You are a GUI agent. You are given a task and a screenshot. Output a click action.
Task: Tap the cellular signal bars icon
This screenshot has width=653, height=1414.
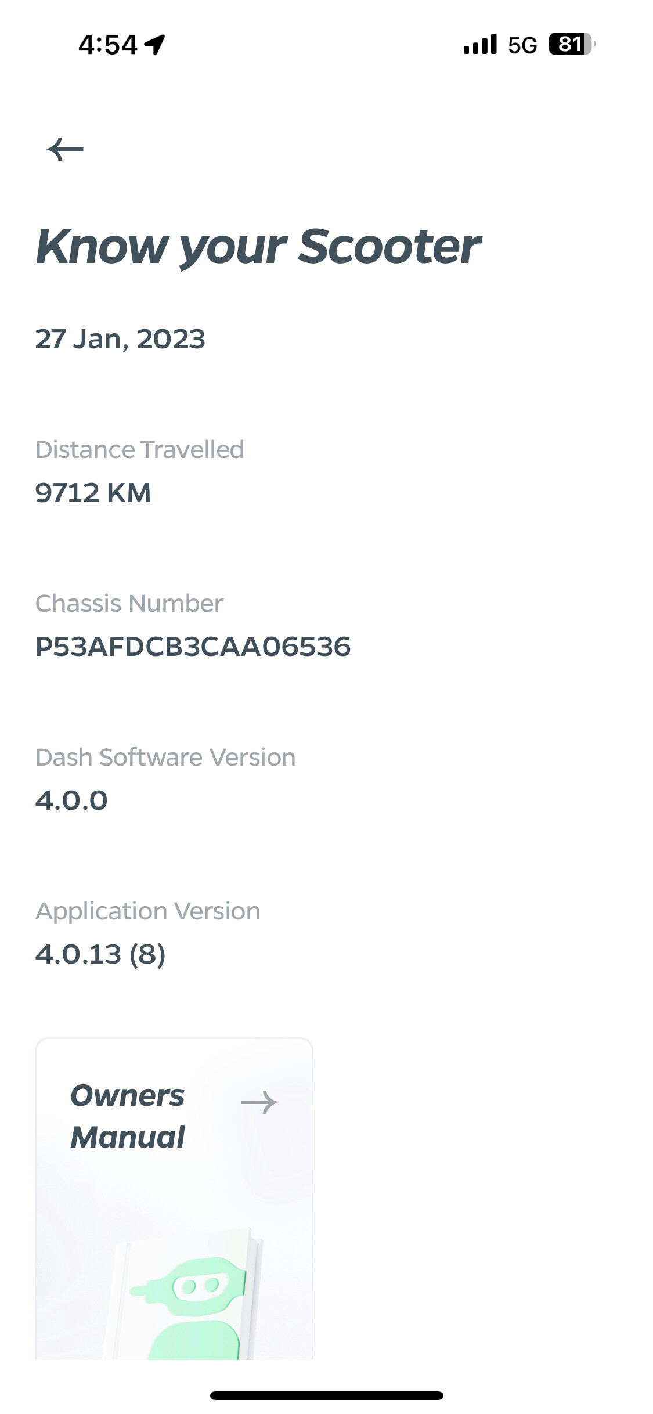[x=480, y=45]
